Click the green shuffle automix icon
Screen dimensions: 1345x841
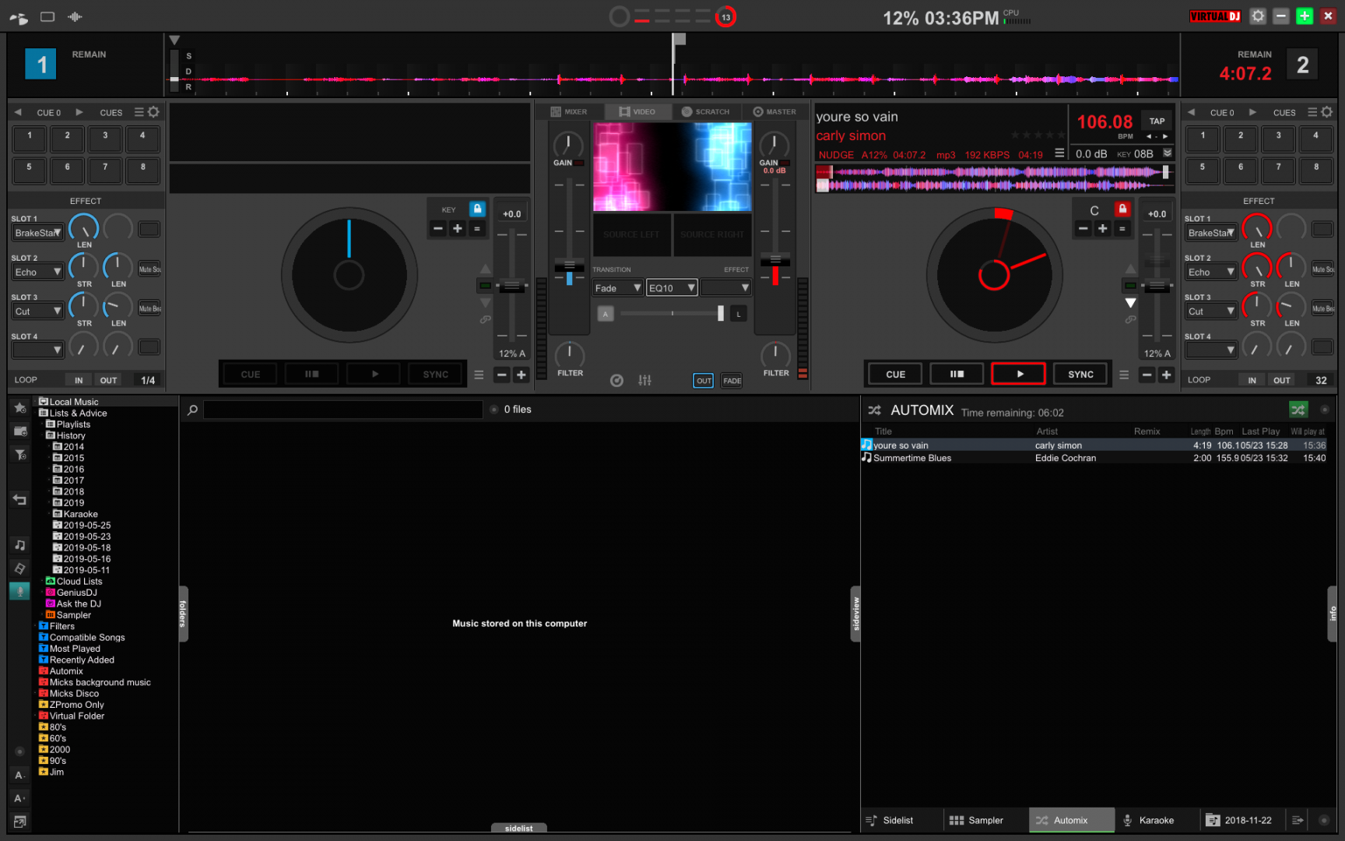(x=1298, y=410)
